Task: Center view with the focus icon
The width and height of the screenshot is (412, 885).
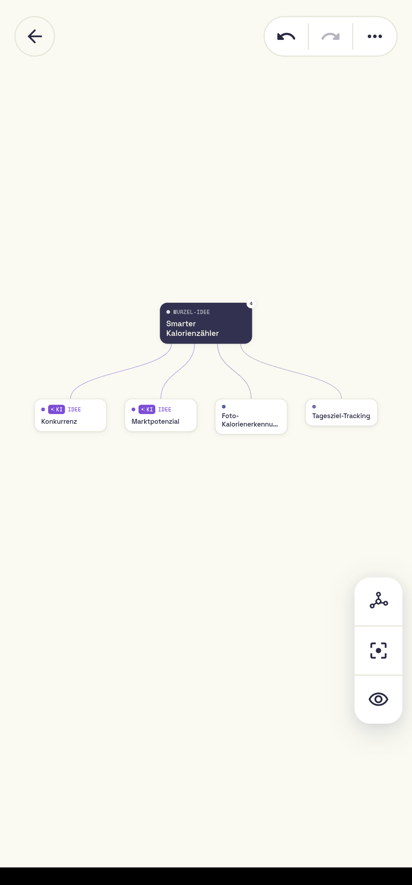Action: click(378, 651)
